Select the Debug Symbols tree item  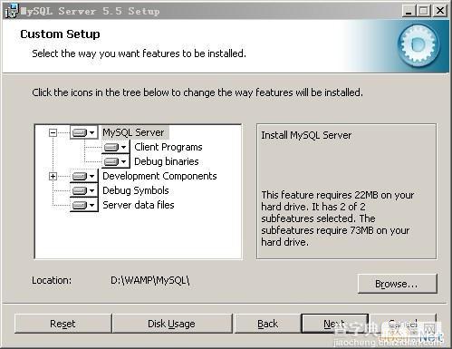pos(136,190)
